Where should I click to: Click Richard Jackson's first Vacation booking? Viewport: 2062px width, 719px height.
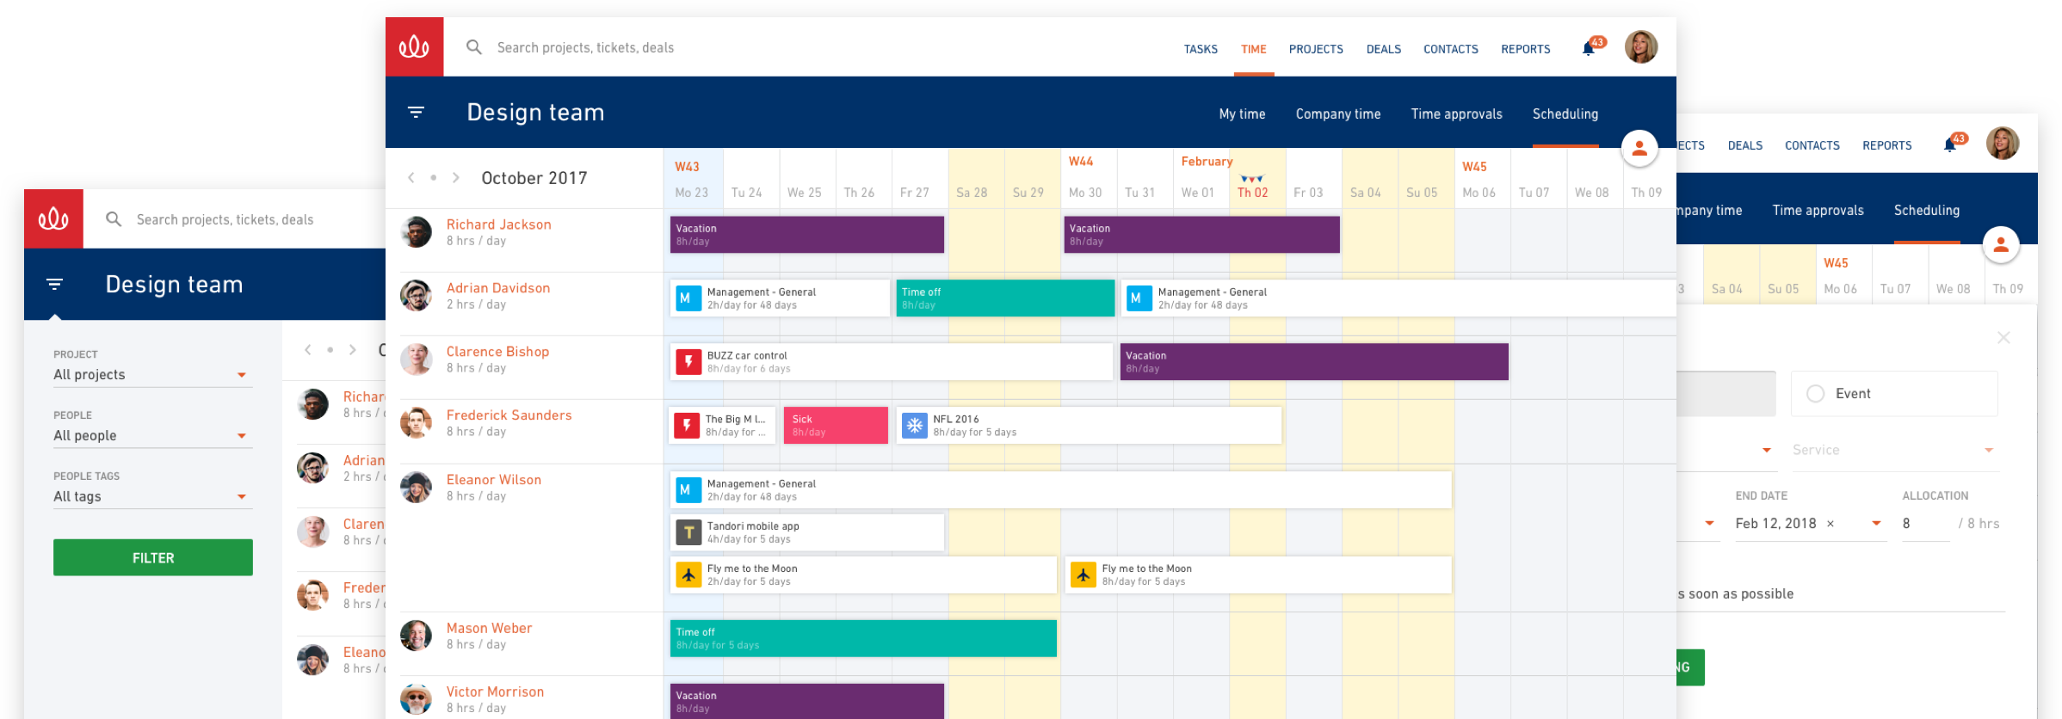coord(807,235)
